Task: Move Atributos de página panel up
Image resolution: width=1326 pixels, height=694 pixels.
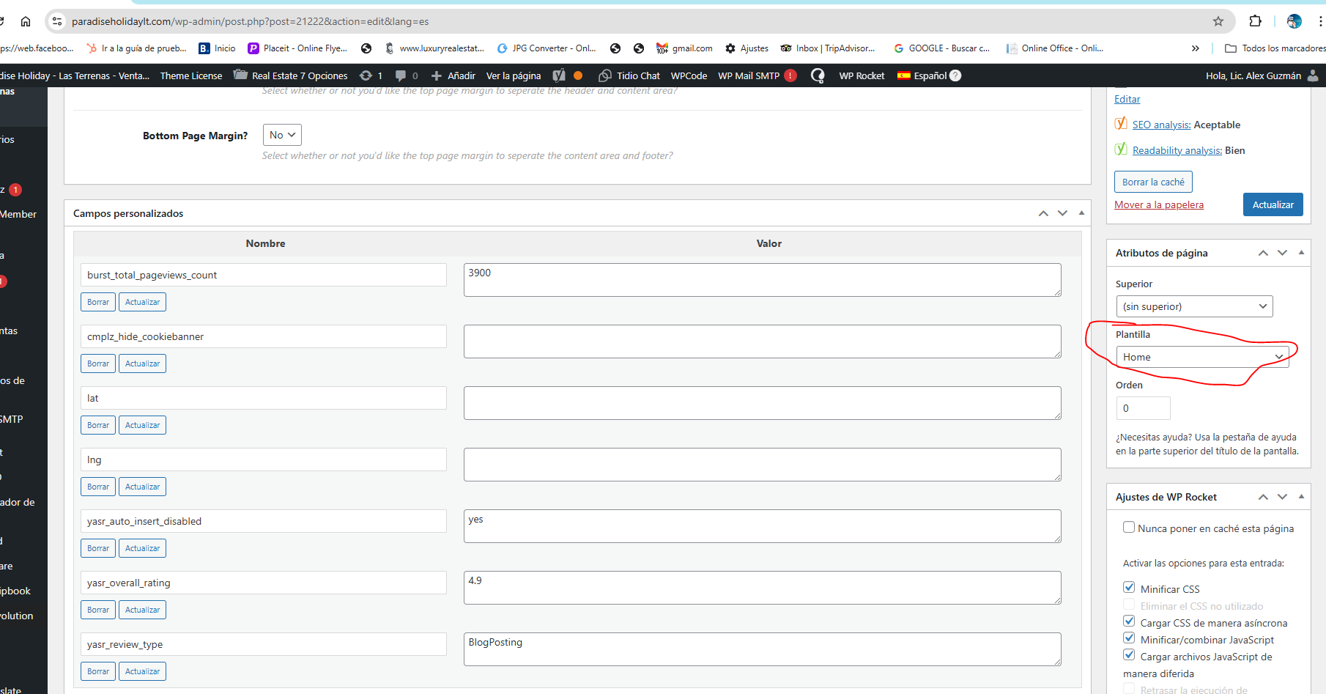Action: [x=1263, y=253]
